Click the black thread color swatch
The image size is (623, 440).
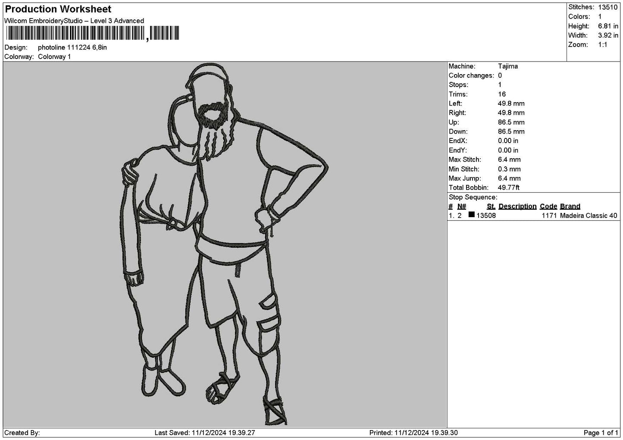471,215
